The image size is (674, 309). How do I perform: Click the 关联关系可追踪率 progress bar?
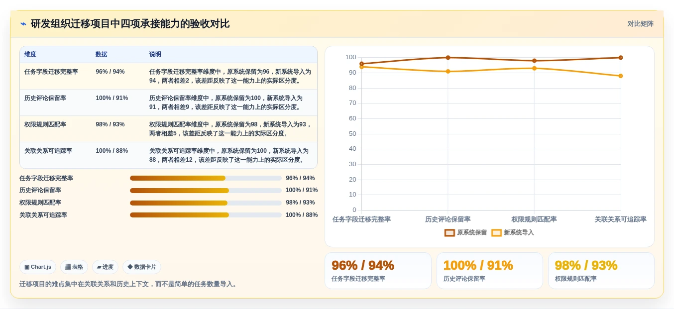coord(206,215)
